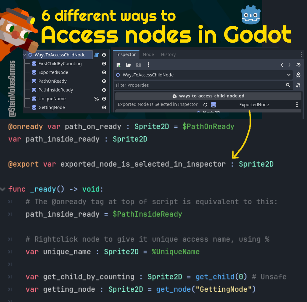
Task: Open the exported node property options menu
Action: pos(297,105)
